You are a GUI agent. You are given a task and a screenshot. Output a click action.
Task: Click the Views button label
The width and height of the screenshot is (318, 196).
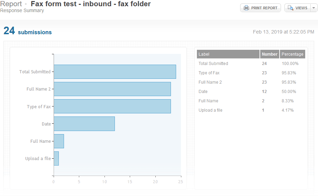click(301, 8)
